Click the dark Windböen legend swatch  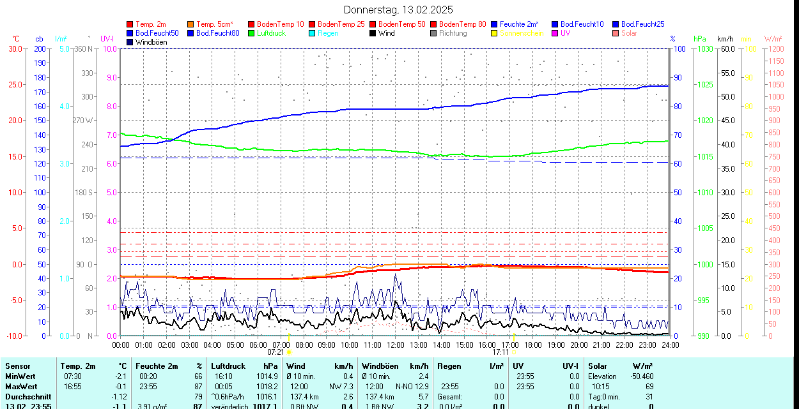[130, 42]
